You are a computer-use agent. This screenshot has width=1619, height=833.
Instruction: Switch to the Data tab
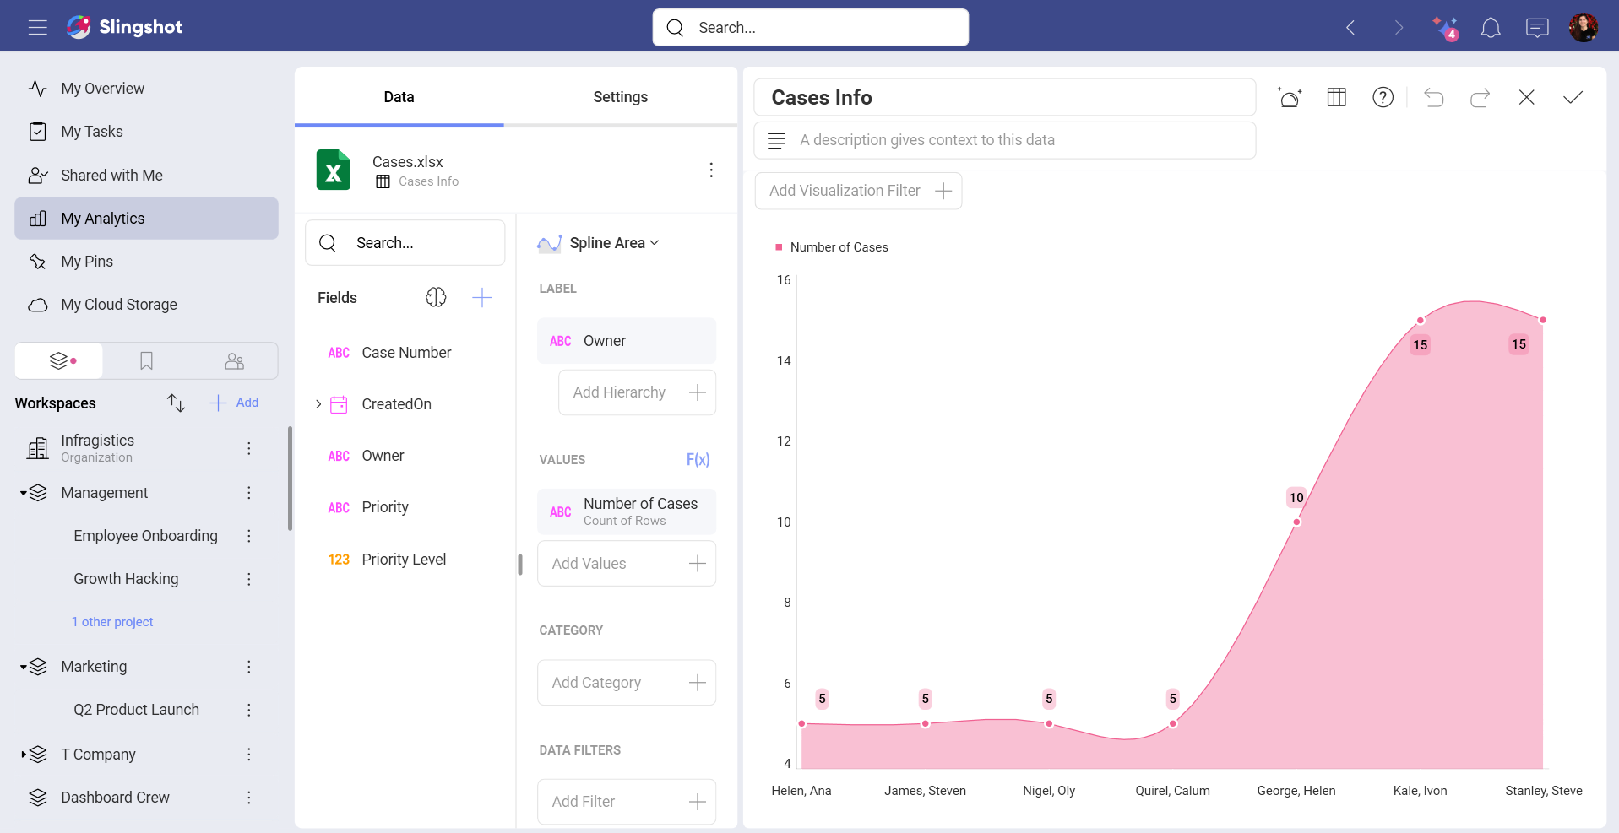(x=399, y=97)
